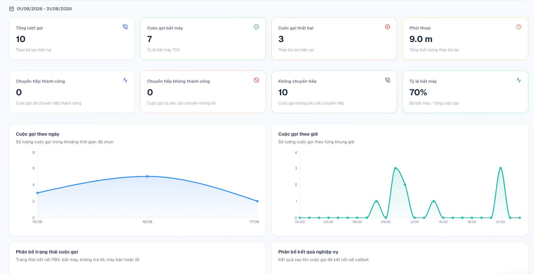
Task: Click the orange clock icon on Phút thoại card
Action: coord(519,27)
